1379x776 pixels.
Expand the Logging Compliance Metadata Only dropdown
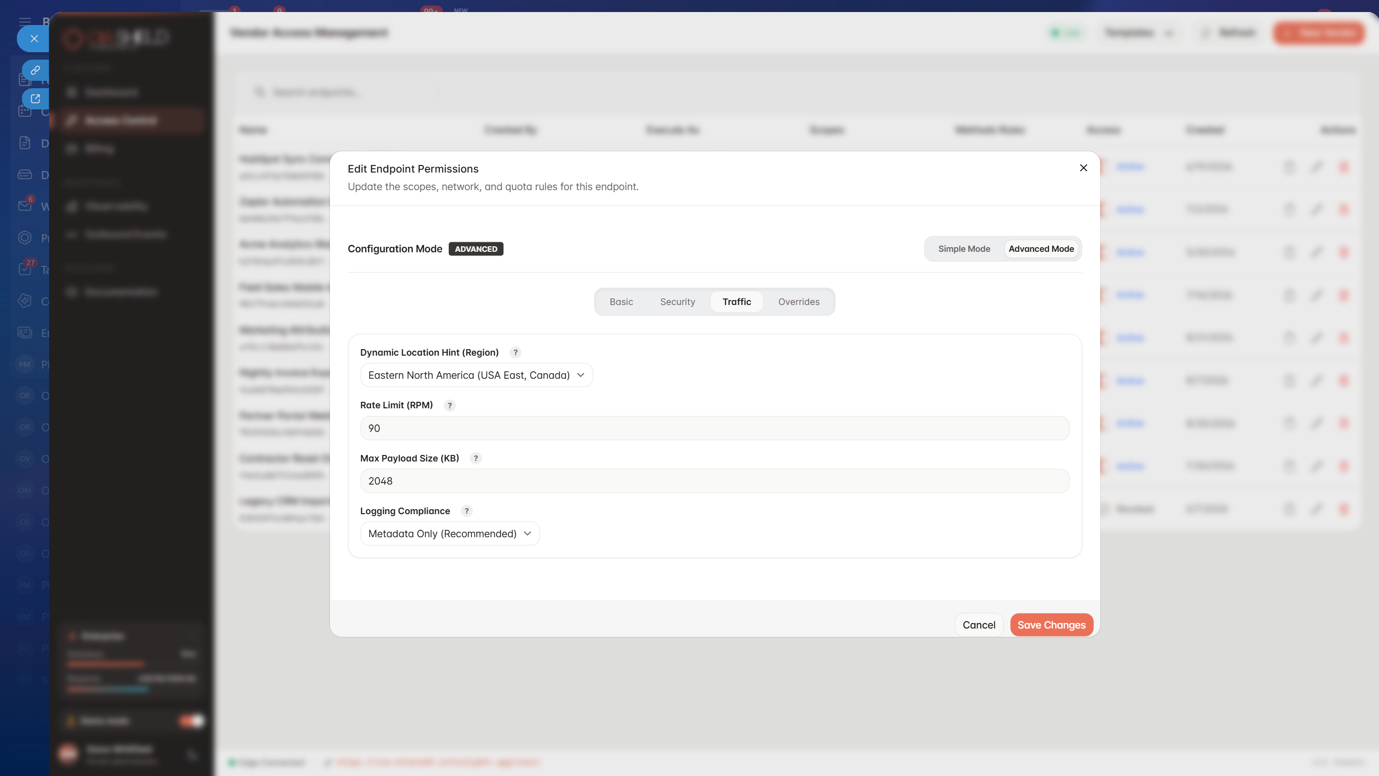pyautogui.click(x=450, y=534)
